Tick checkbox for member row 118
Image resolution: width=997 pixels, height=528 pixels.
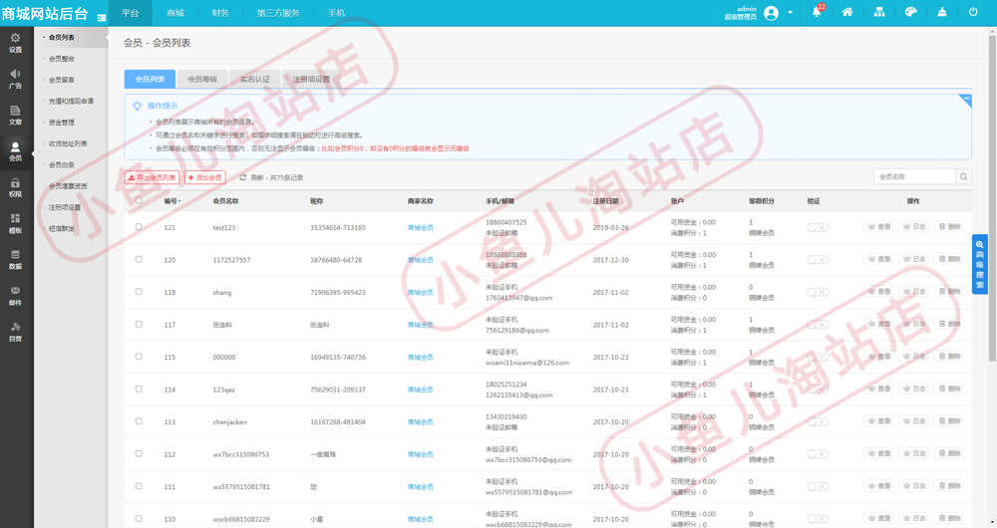[139, 292]
